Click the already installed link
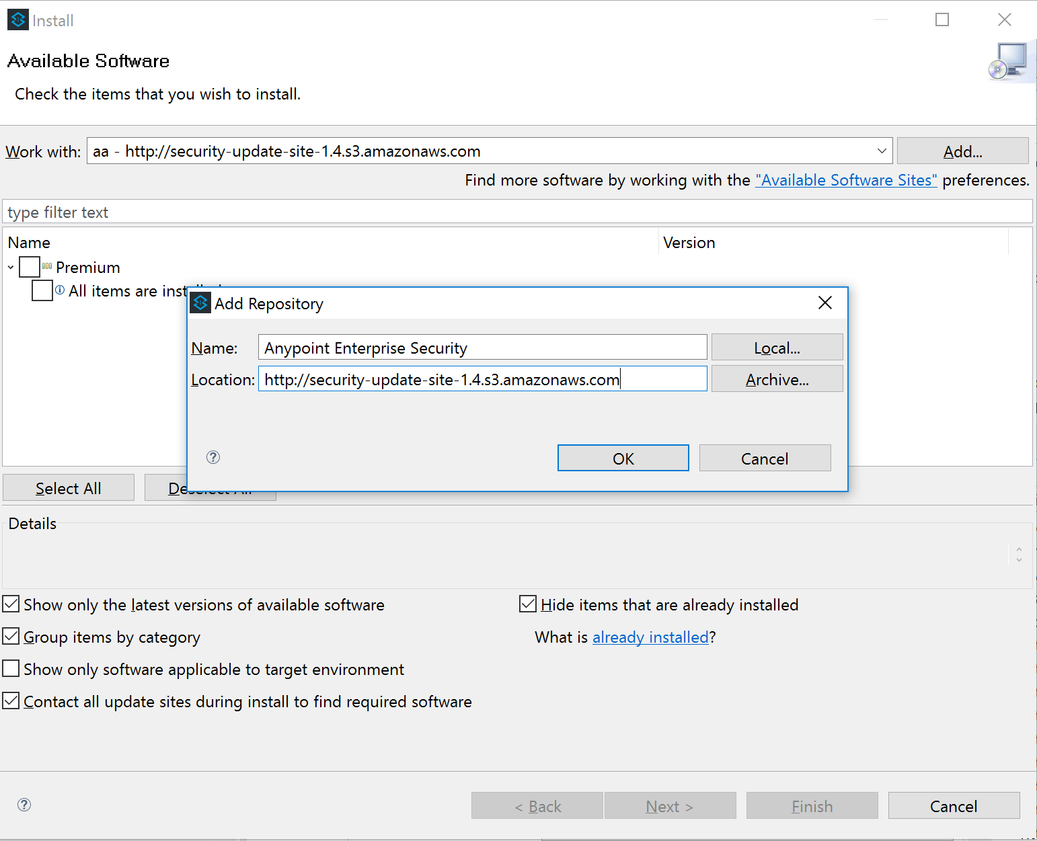The height and width of the screenshot is (841, 1037). (x=650, y=637)
